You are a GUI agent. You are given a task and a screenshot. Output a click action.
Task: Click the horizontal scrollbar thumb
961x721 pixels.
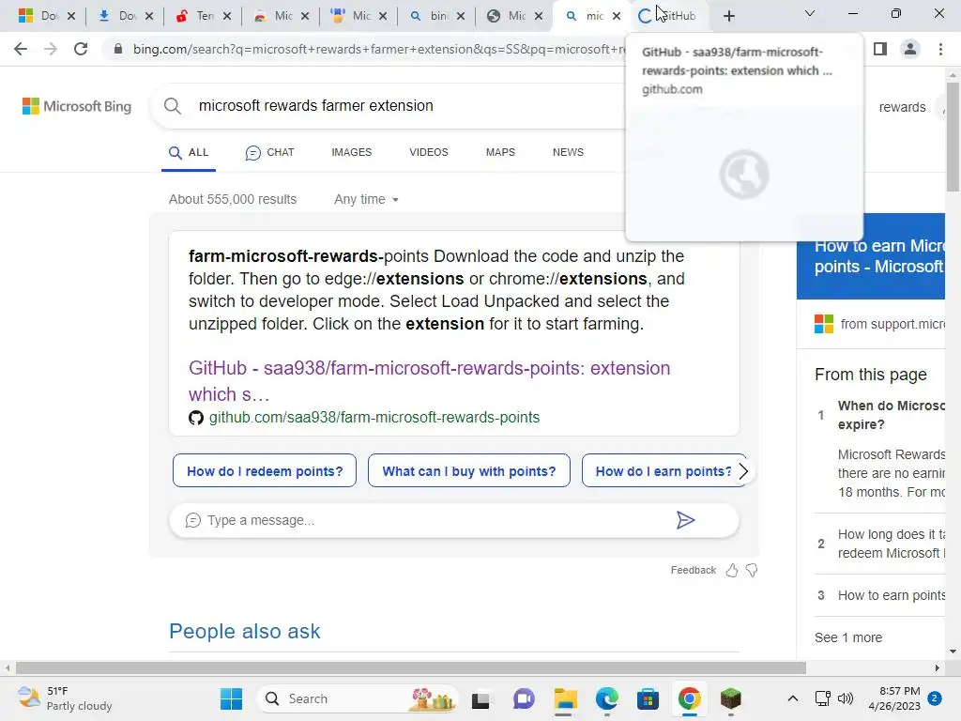coord(411,667)
